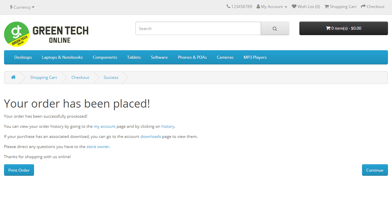This screenshot has height=203, width=392.
Task: Click the Continue button
Action: tap(375, 170)
